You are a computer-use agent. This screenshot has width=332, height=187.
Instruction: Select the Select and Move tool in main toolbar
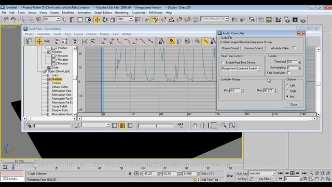97,20
